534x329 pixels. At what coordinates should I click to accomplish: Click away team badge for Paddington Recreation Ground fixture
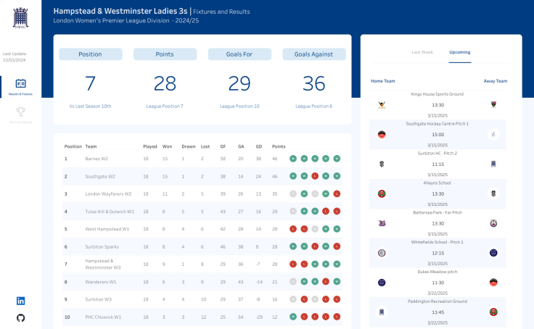click(x=493, y=312)
